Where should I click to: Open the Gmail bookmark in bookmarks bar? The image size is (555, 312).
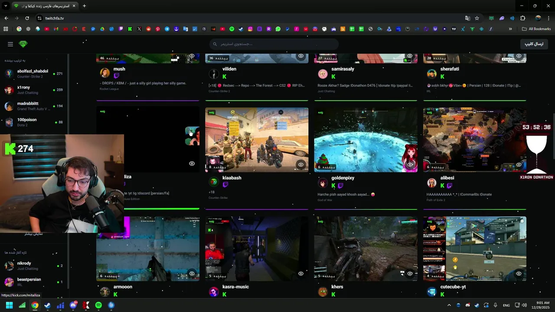pos(56,29)
